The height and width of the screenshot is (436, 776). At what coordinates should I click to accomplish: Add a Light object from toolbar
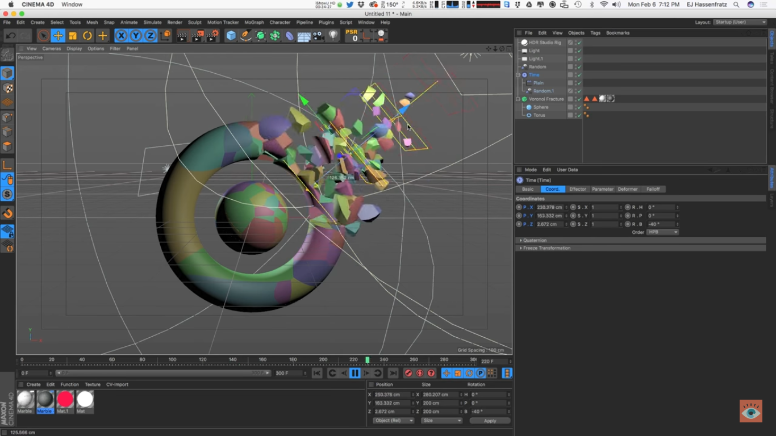tap(333, 36)
